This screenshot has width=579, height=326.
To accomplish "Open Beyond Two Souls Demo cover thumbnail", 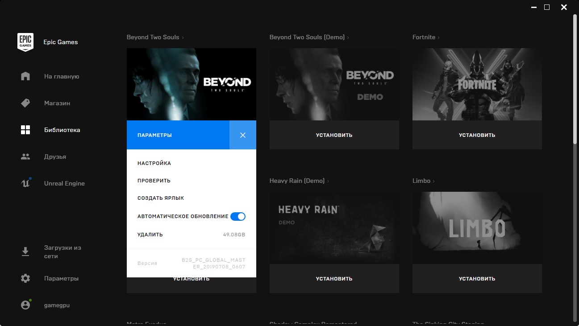I will point(334,84).
